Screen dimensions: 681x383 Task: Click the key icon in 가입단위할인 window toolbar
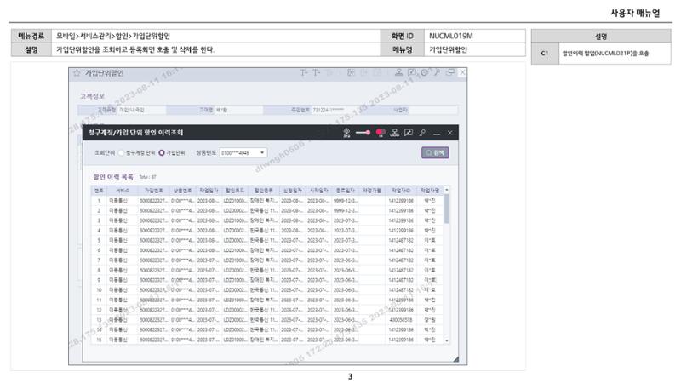click(437, 72)
